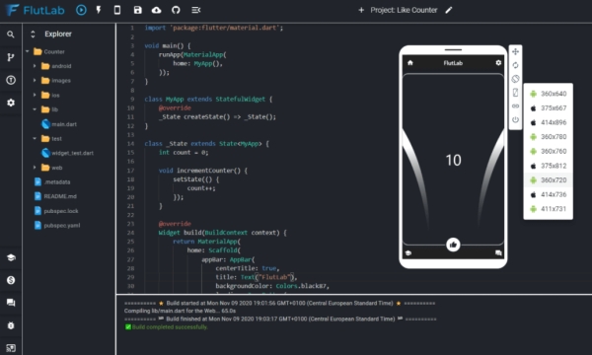The width and height of the screenshot is (592, 355).
Task: Click the cloud download icon
Action: coord(156,10)
